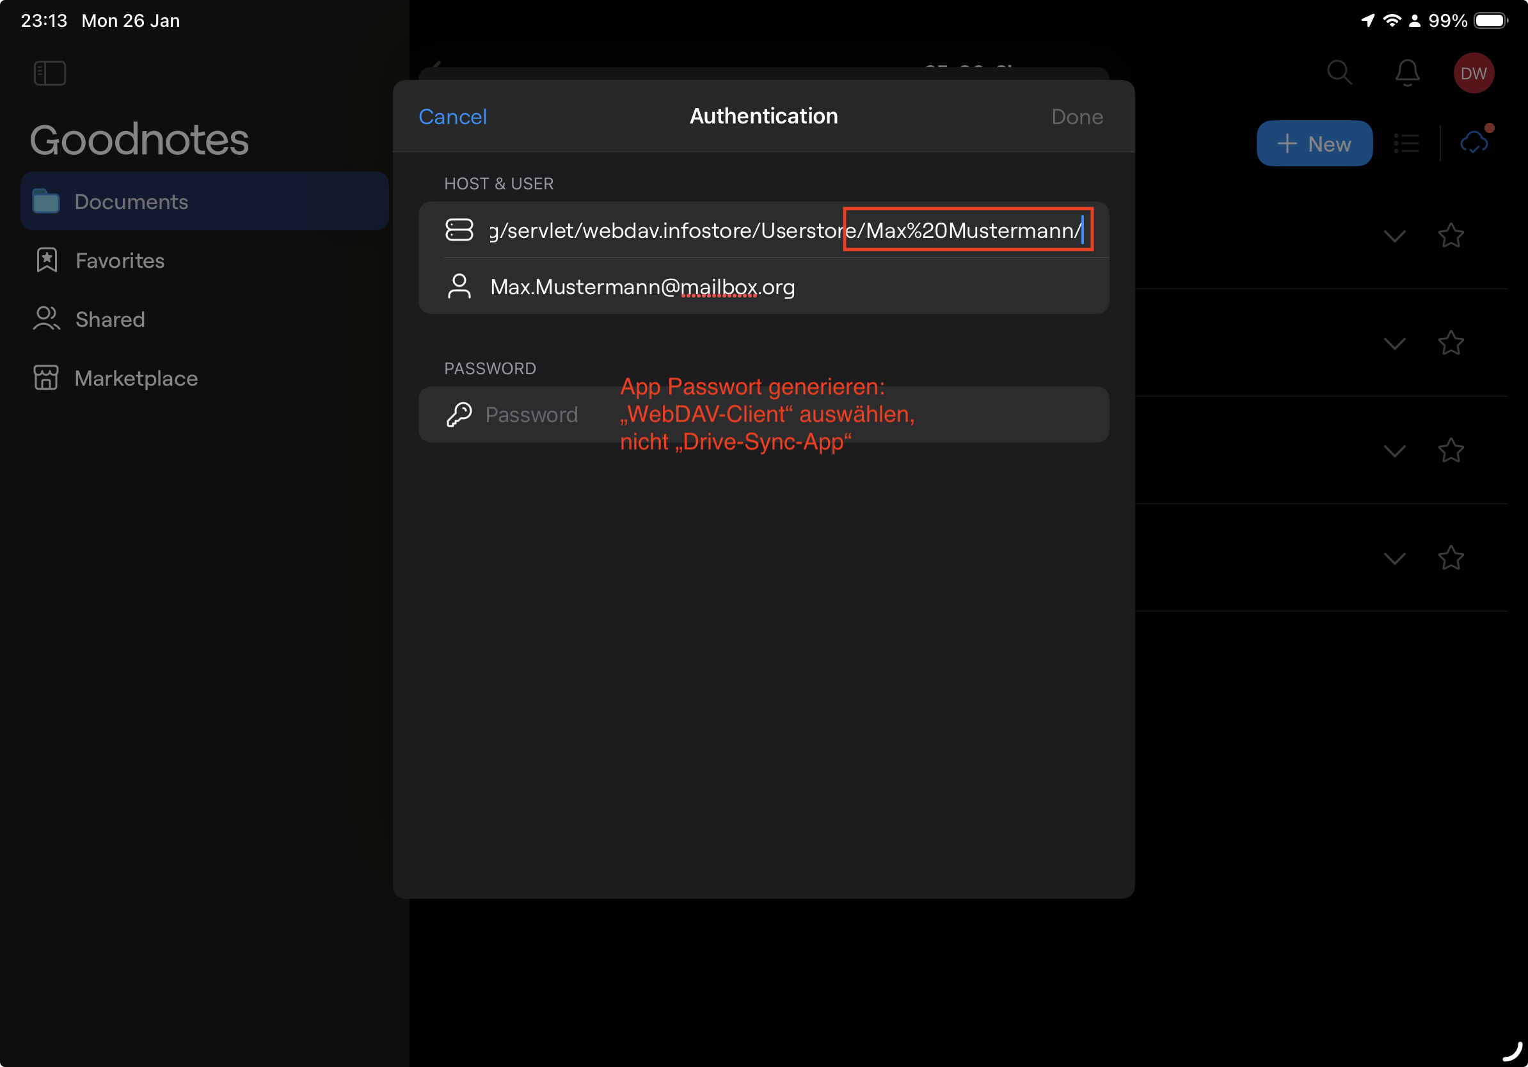The image size is (1528, 1067).
Task: Open the fourth document's chevron dropdown
Action: pos(1394,558)
